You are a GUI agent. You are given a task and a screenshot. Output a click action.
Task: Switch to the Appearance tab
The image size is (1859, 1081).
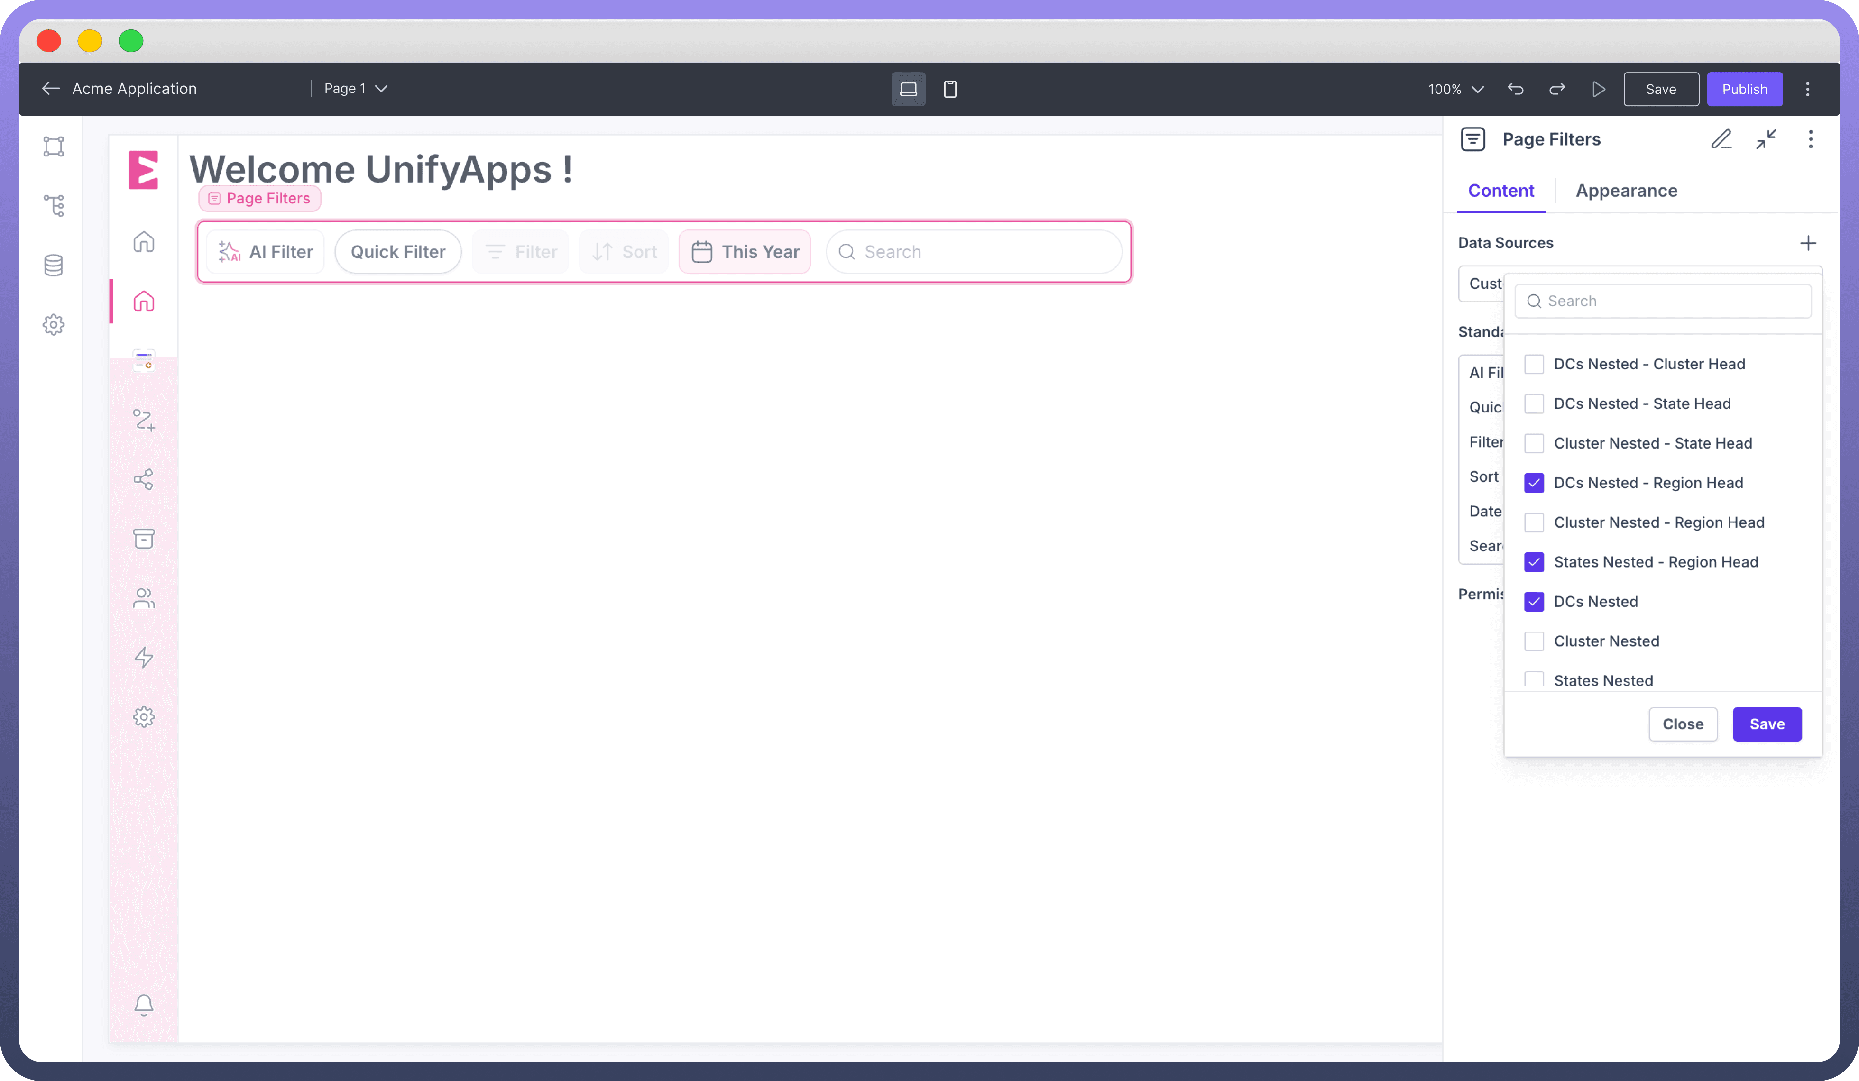1626,191
